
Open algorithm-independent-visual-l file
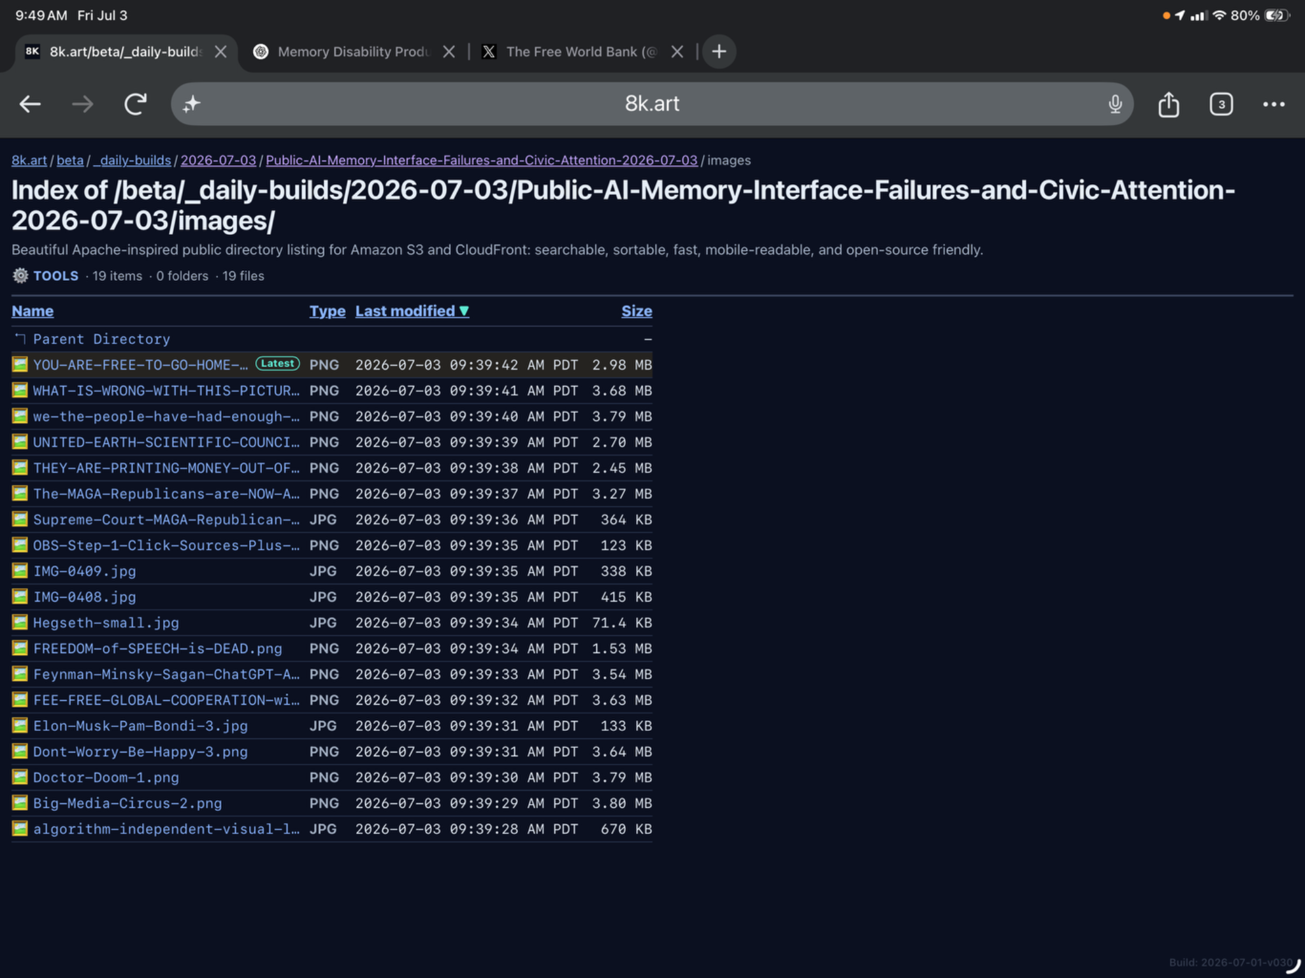[166, 830]
